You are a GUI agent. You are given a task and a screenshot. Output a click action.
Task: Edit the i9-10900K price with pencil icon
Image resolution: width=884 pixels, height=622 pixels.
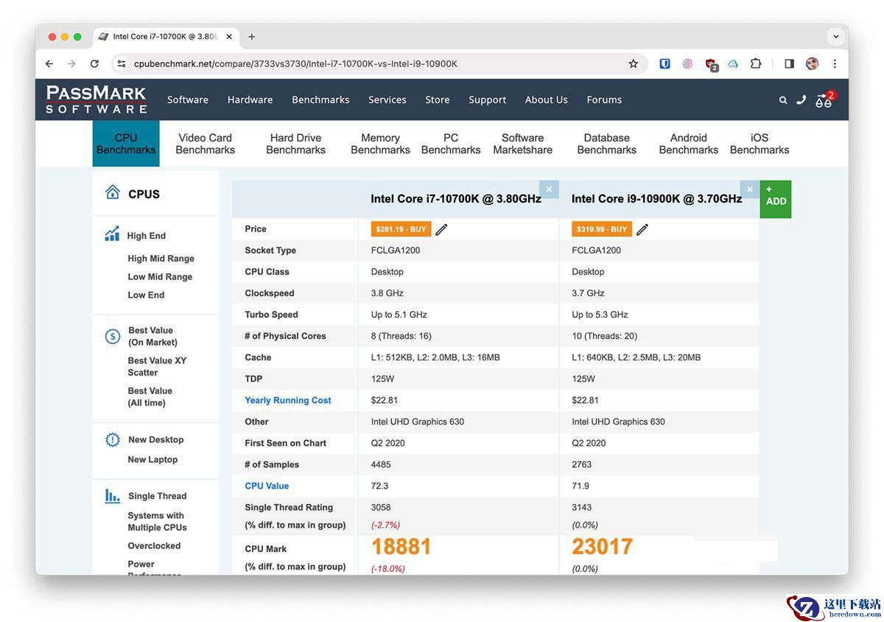pyautogui.click(x=642, y=229)
